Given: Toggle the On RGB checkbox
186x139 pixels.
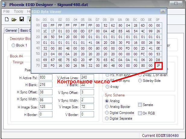Looking at the screenshot, I should [140, 113].
